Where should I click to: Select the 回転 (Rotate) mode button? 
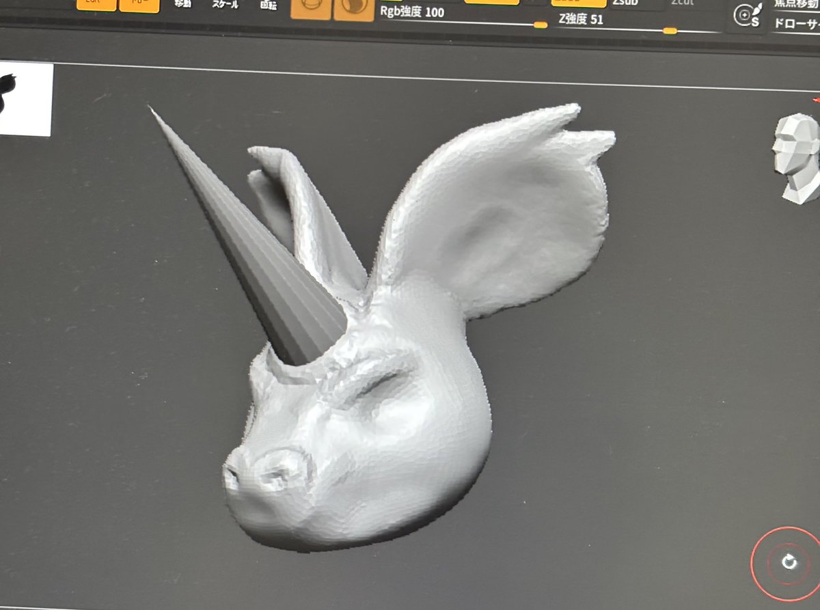pyautogui.click(x=269, y=5)
